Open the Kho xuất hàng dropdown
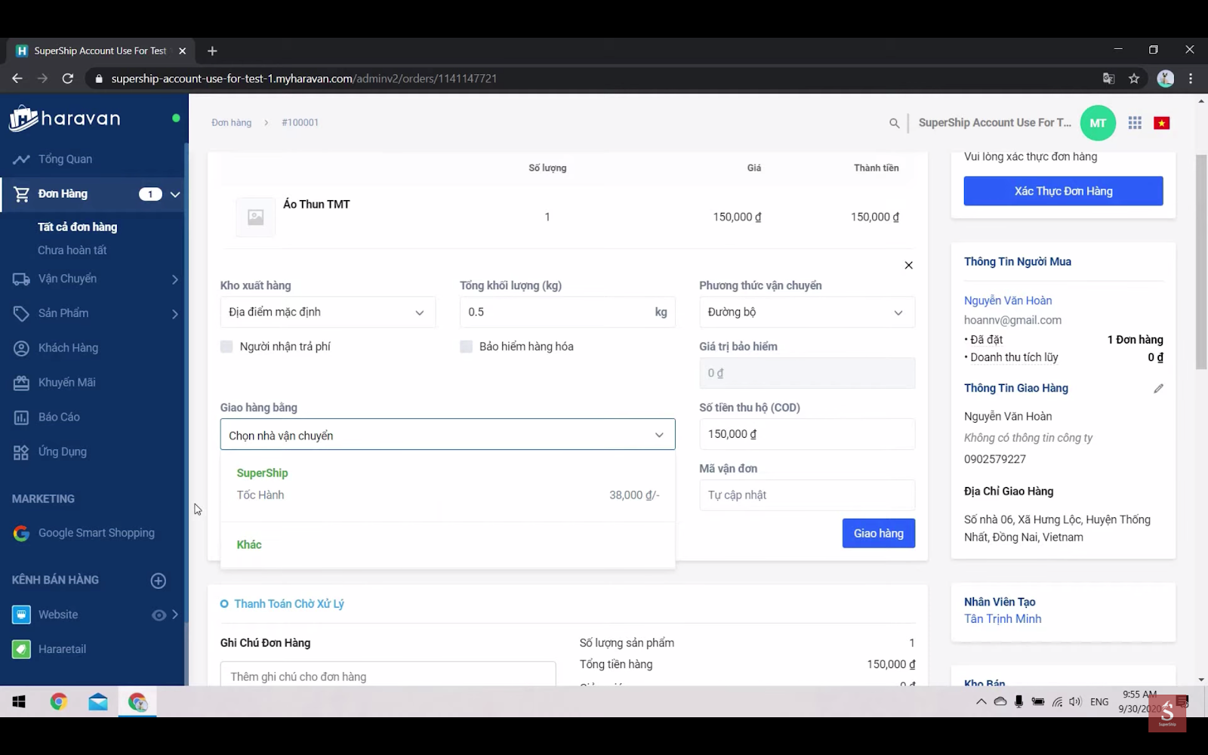The height and width of the screenshot is (755, 1208). 327,313
